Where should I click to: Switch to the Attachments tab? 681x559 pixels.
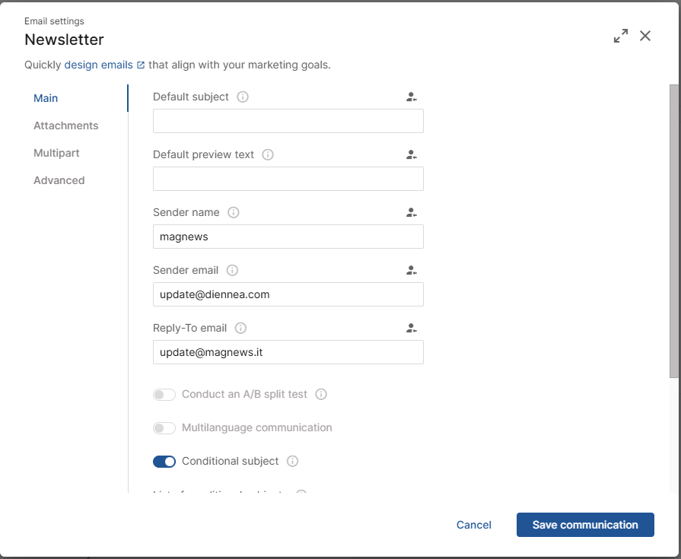point(65,125)
